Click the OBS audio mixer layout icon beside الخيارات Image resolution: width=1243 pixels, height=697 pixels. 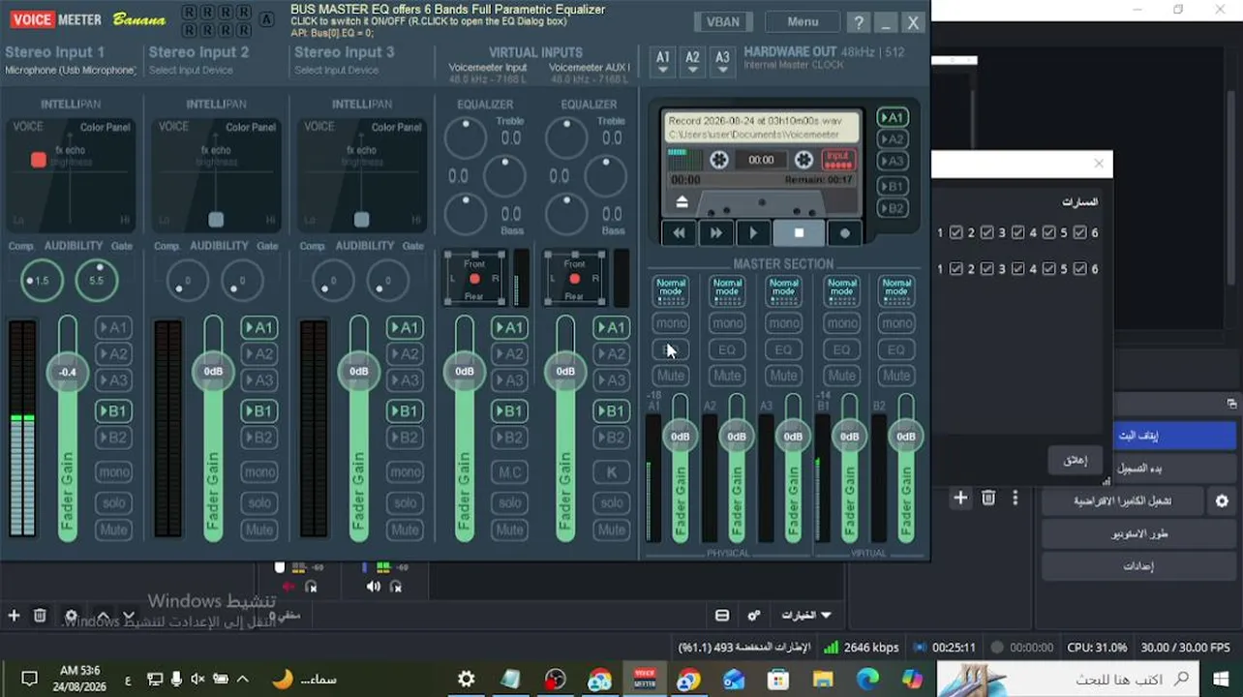(722, 616)
